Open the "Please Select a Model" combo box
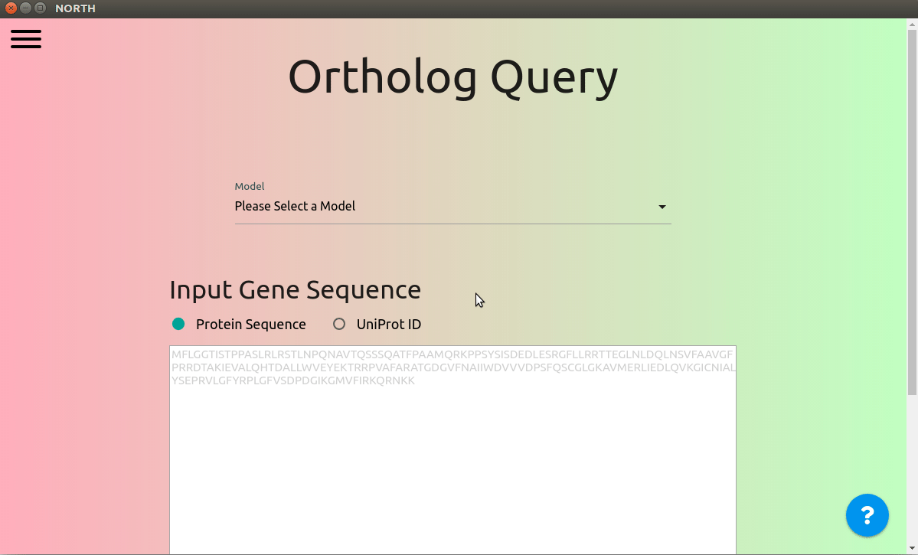The height and width of the screenshot is (555, 918). pyautogui.click(x=452, y=207)
